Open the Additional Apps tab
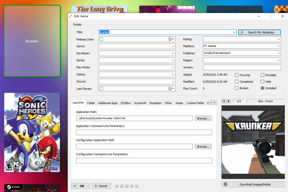This screenshot has height=192, width=288. (108, 103)
